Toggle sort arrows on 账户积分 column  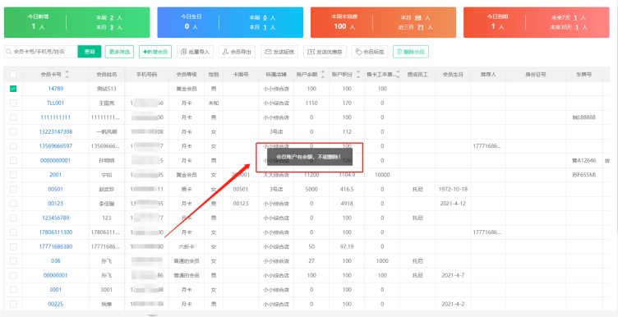coord(358,74)
